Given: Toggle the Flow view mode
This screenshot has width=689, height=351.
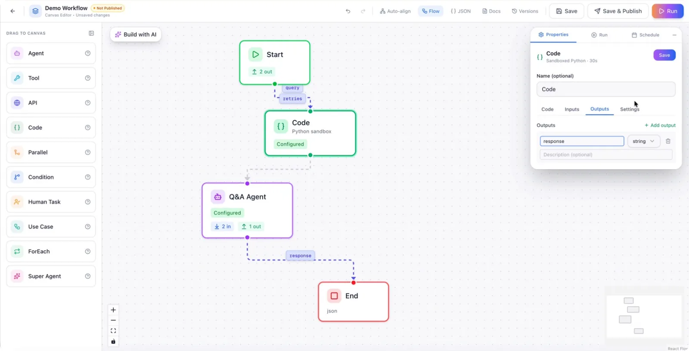Looking at the screenshot, I should click(x=431, y=11).
